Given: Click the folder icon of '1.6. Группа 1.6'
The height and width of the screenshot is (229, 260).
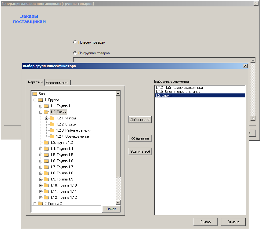Looking at the screenshot, I should 46,161.
